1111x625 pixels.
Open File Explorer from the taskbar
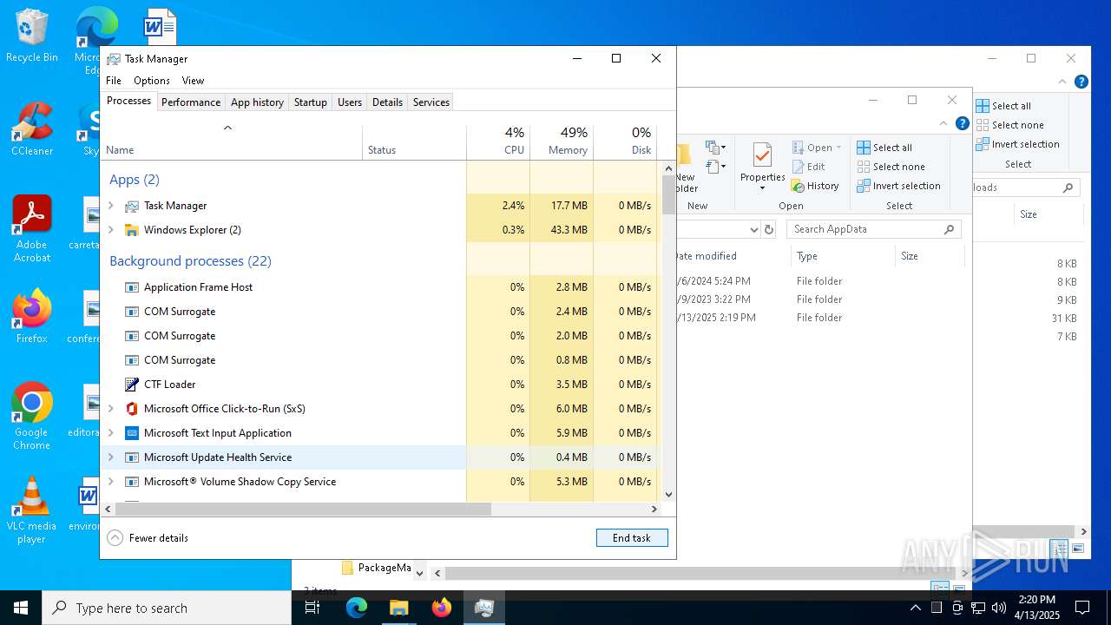click(x=398, y=608)
